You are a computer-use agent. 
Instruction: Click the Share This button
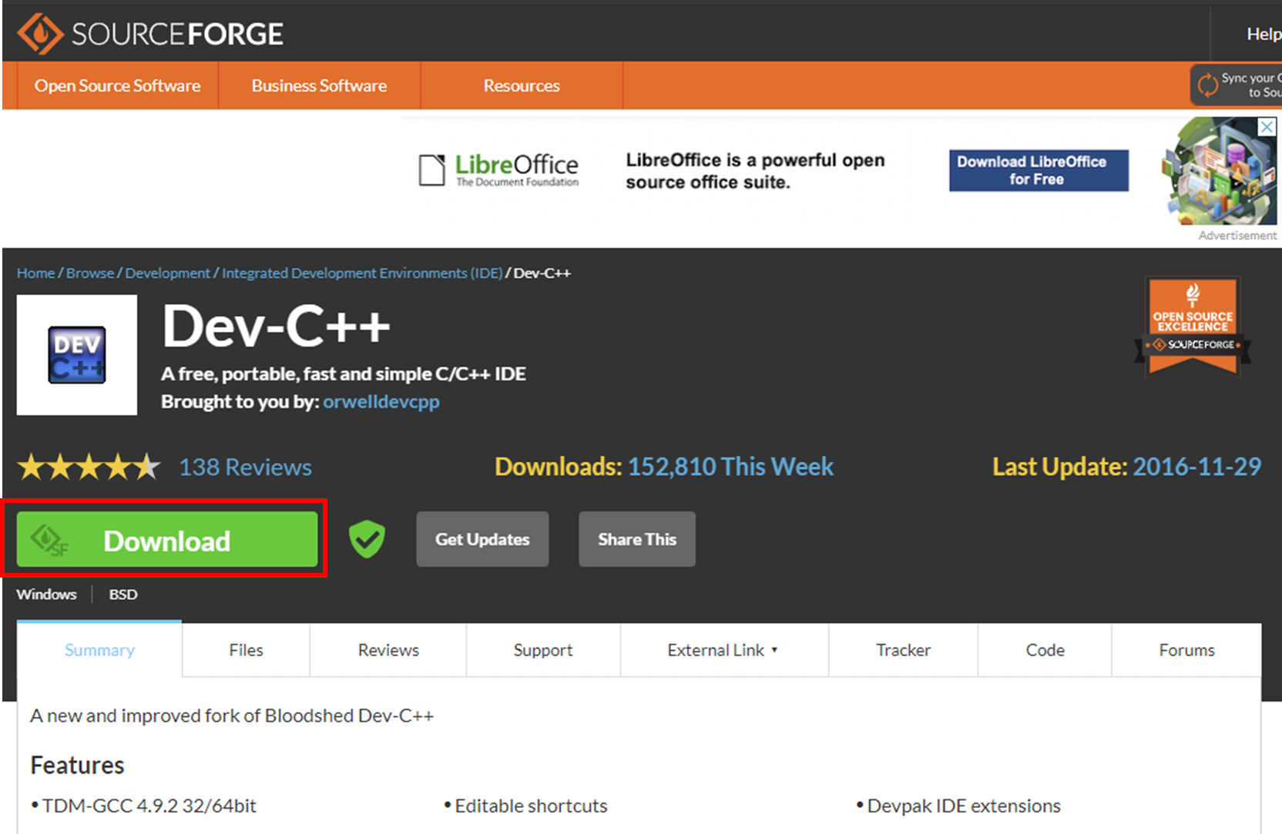tap(637, 539)
